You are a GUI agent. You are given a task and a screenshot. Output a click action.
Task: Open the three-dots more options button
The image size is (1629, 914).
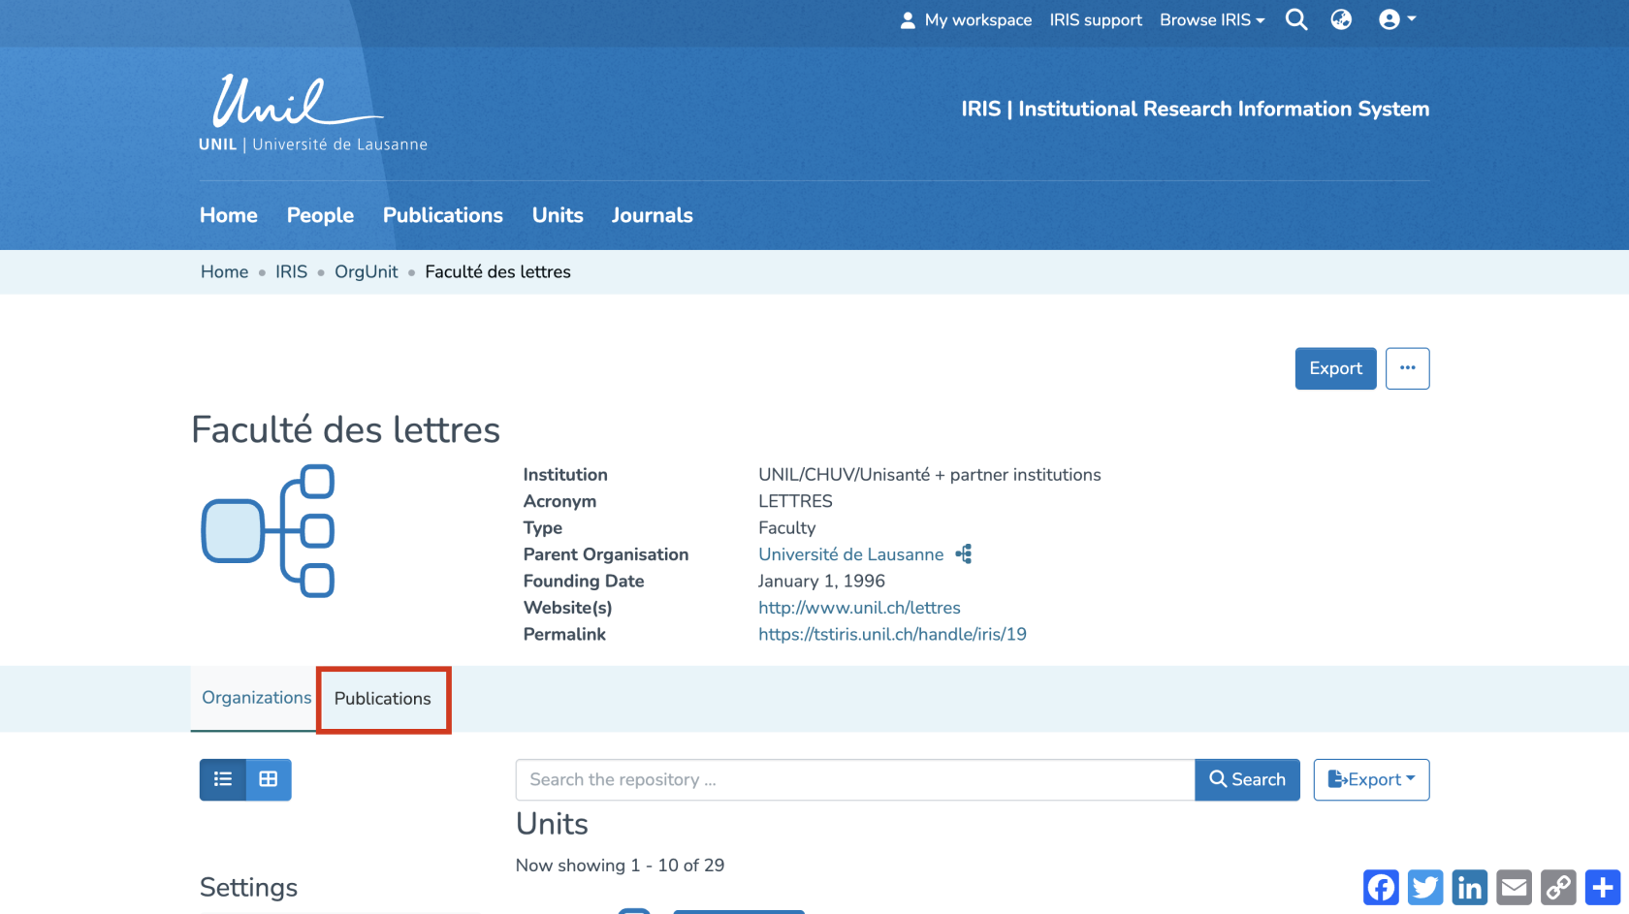pyautogui.click(x=1407, y=368)
